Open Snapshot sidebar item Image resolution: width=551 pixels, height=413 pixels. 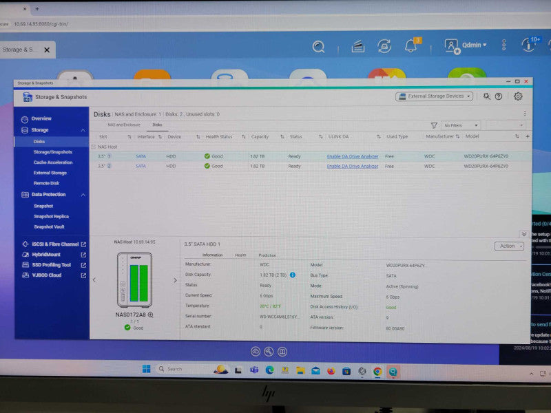[x=43, y=206]
